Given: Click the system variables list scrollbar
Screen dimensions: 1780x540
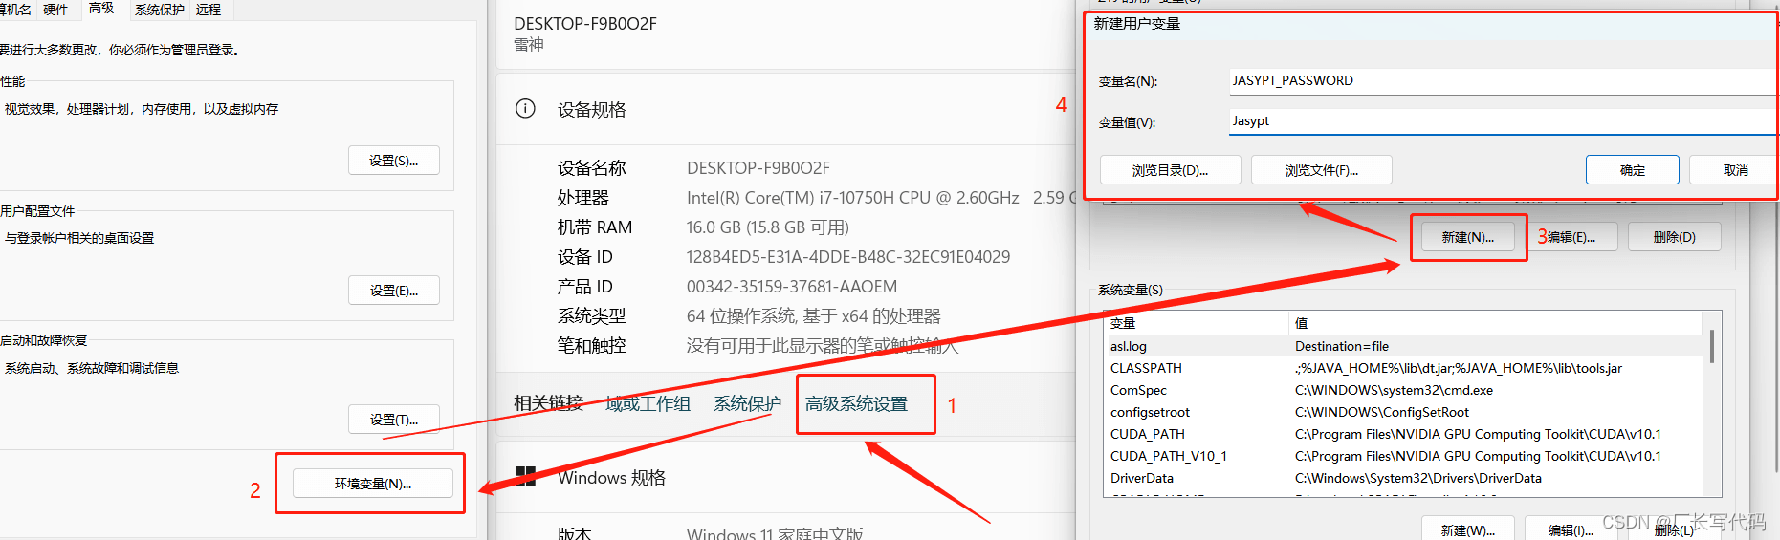Looking at the screenshot, I should (1711, 346).
